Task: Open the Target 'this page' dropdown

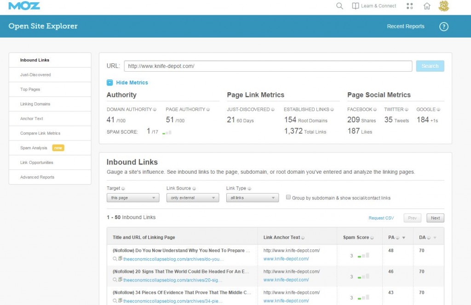Action: (132, 198)
